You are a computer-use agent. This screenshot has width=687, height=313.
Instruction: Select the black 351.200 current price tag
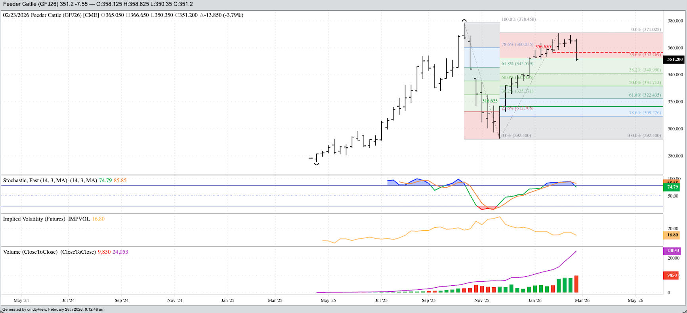674,59
